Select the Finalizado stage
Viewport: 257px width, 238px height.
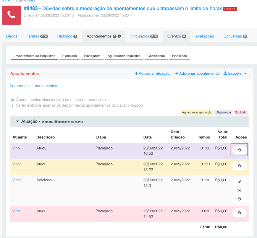(179, 56)
